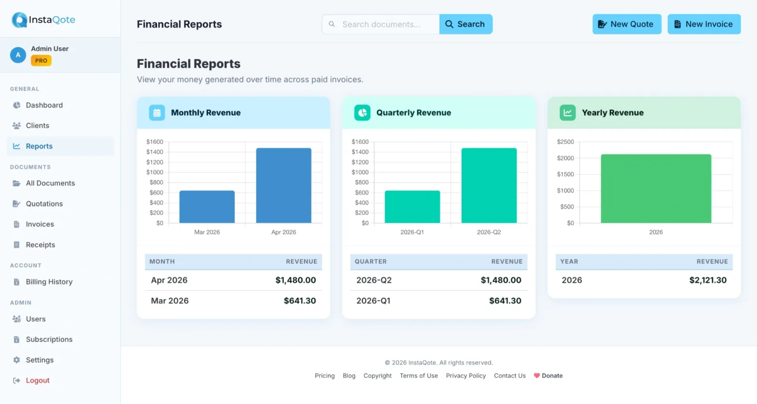Click the Admin User avatar
Viewport: 757px width, 404px height.
click(18, 55)
